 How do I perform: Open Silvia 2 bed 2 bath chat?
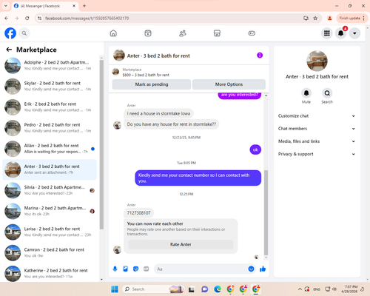click(50, 190)
